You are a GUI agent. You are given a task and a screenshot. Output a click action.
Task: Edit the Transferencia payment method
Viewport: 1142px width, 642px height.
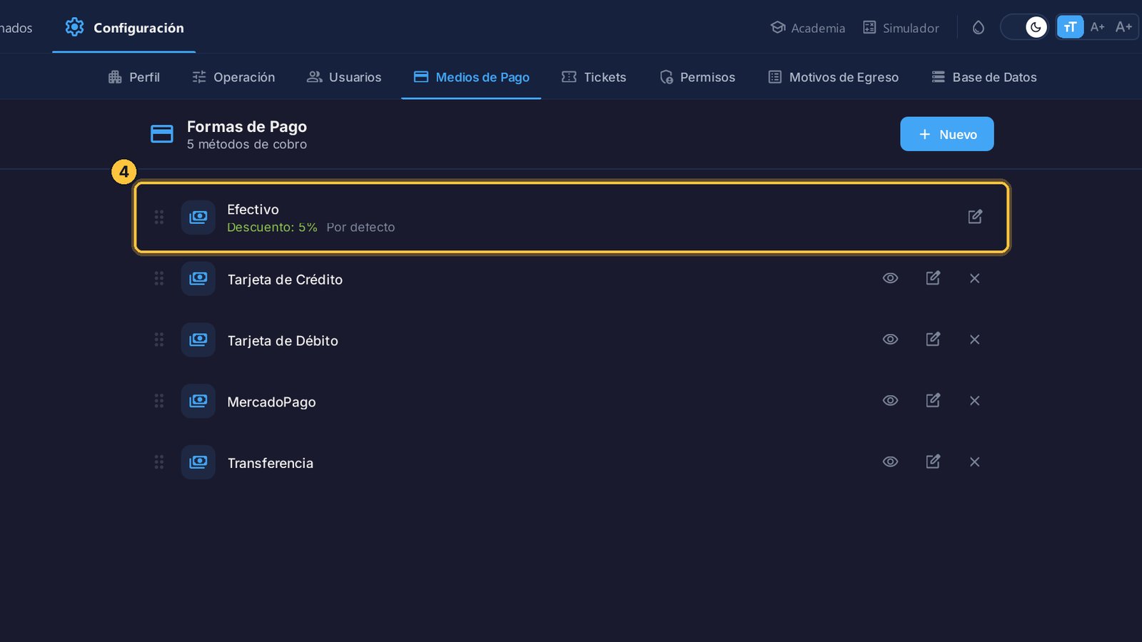(x=933, y=462)
